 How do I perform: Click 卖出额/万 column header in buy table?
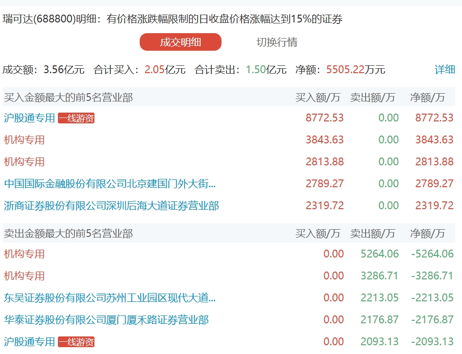point(373,98)
